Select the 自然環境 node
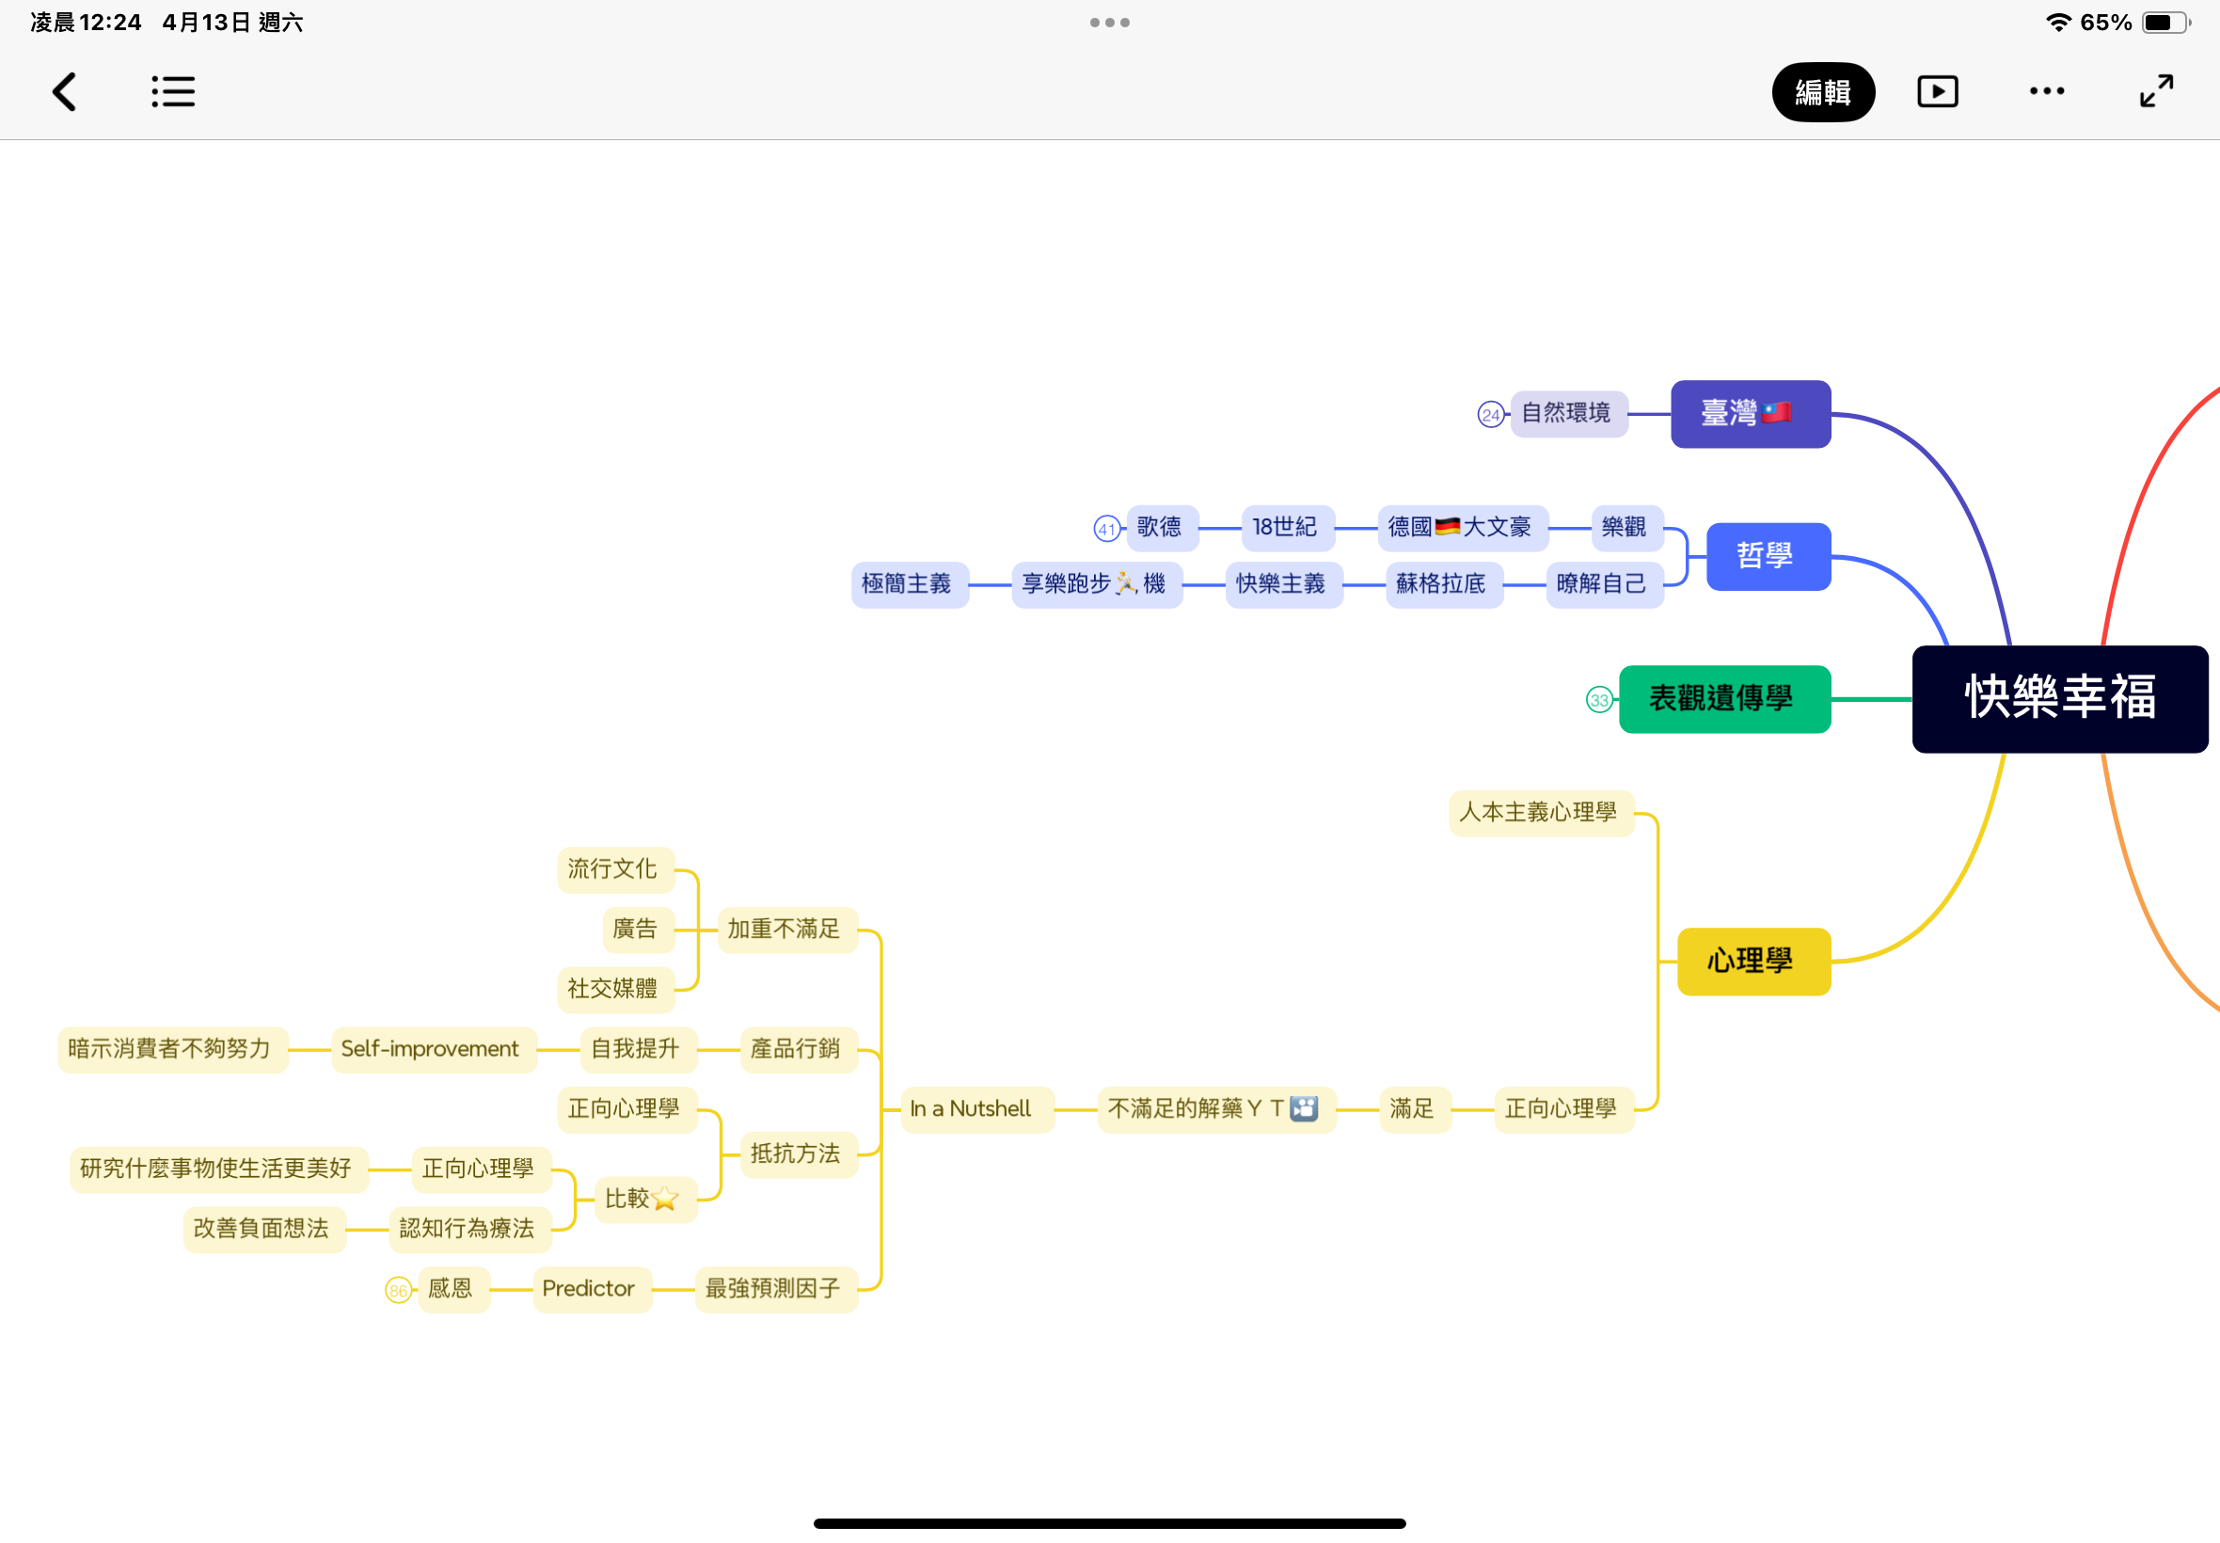The width and height of the screenshot is (2220, 1543). [1569, 414]
